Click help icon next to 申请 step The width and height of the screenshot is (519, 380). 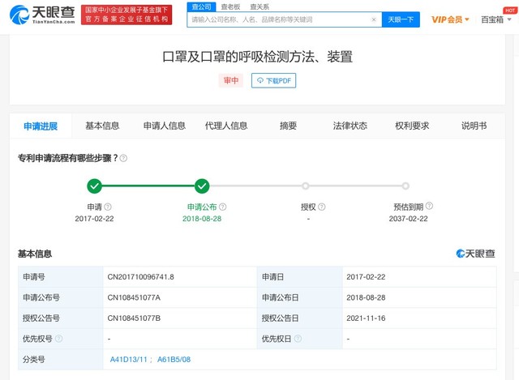pos(108,207)
